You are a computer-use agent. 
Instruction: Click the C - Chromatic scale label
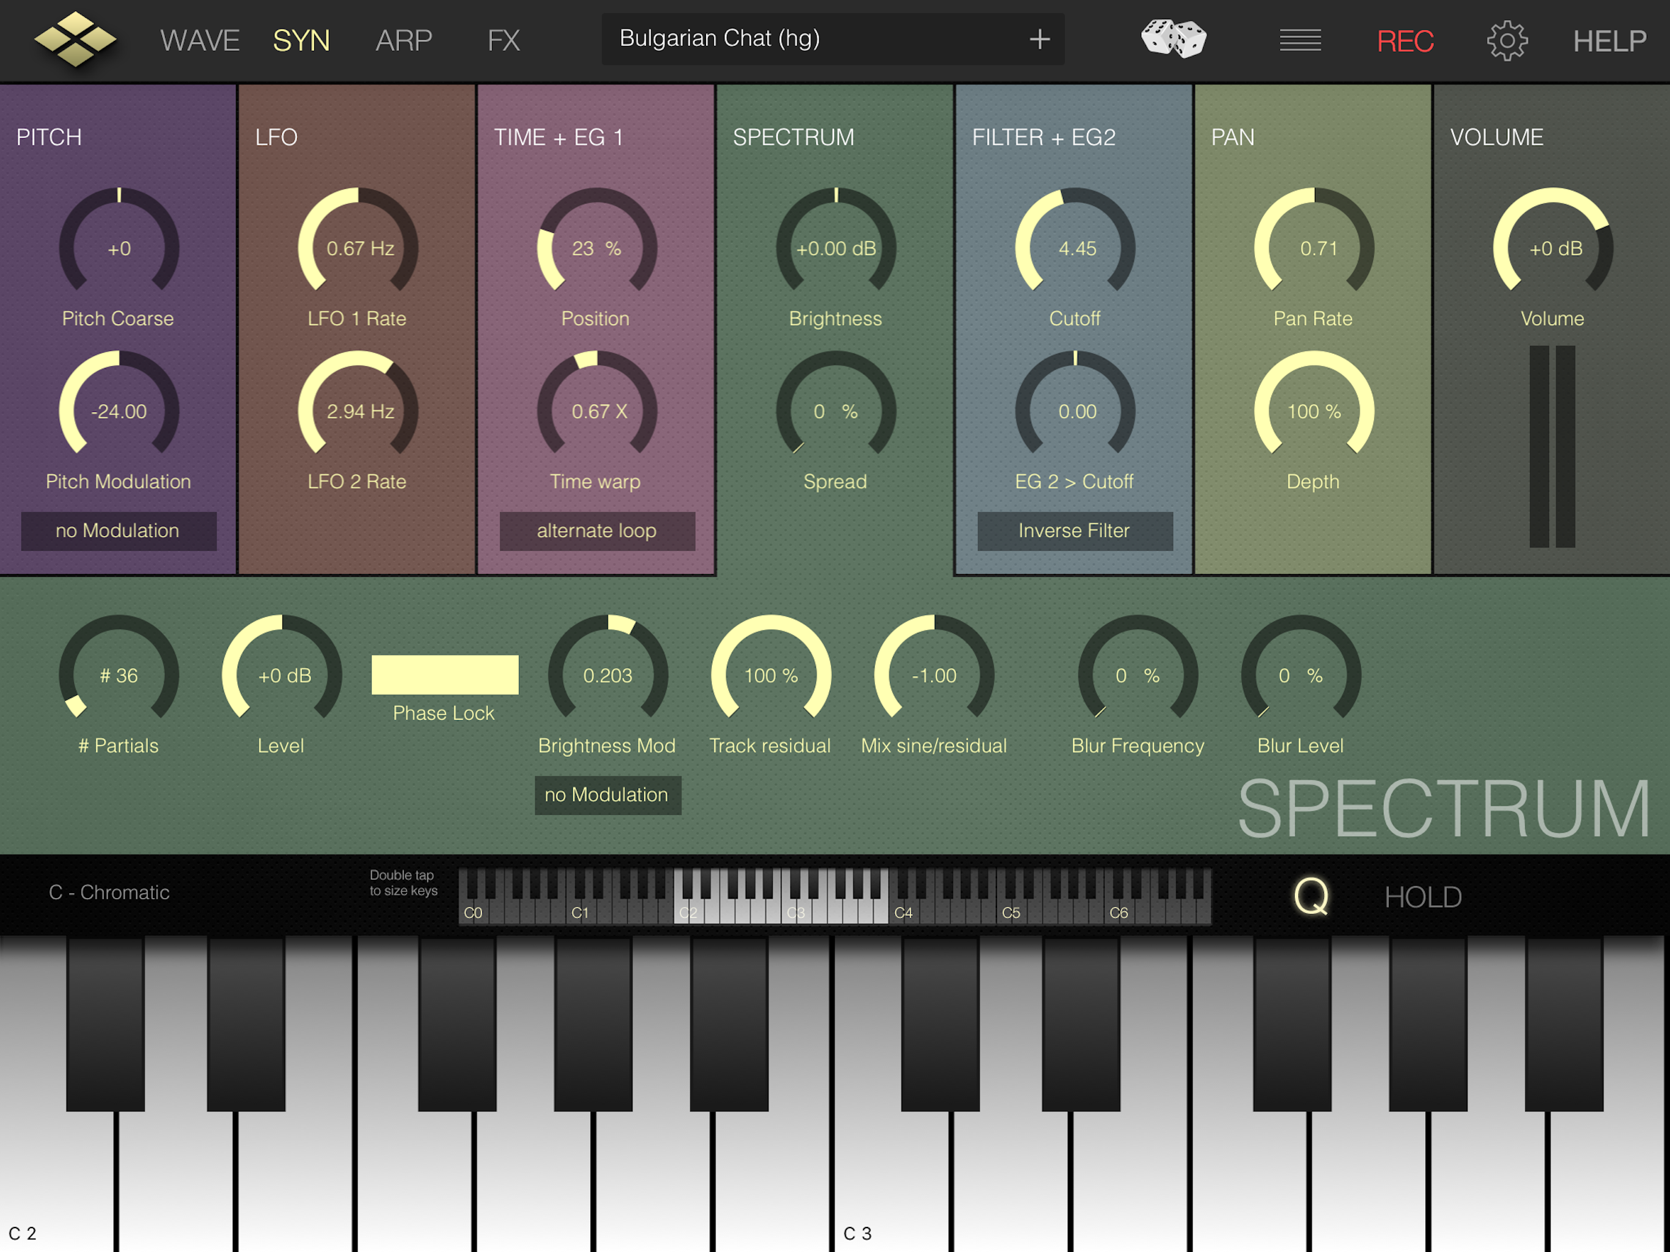pyautogui.click(x=109, y=893)
